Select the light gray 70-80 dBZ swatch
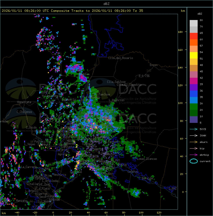Screen dimensions: 213x216 point(194,23)
